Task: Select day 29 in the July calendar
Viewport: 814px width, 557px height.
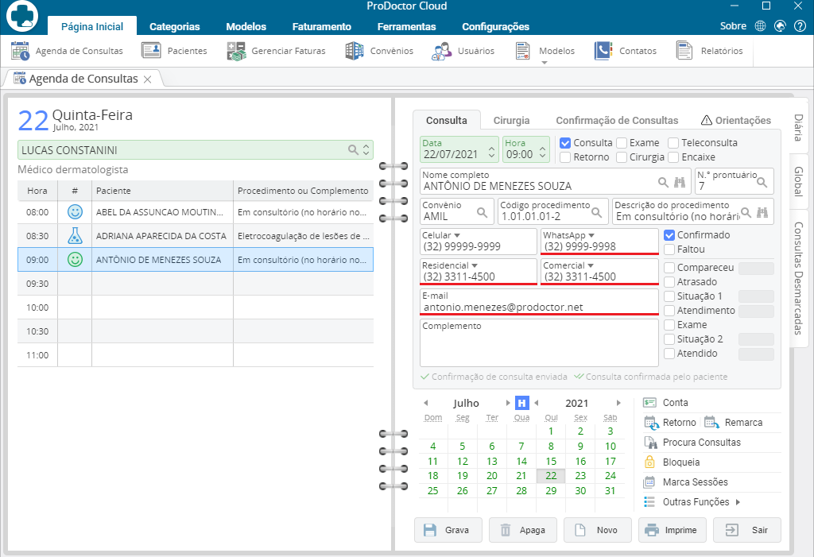Action: point(551,490)
